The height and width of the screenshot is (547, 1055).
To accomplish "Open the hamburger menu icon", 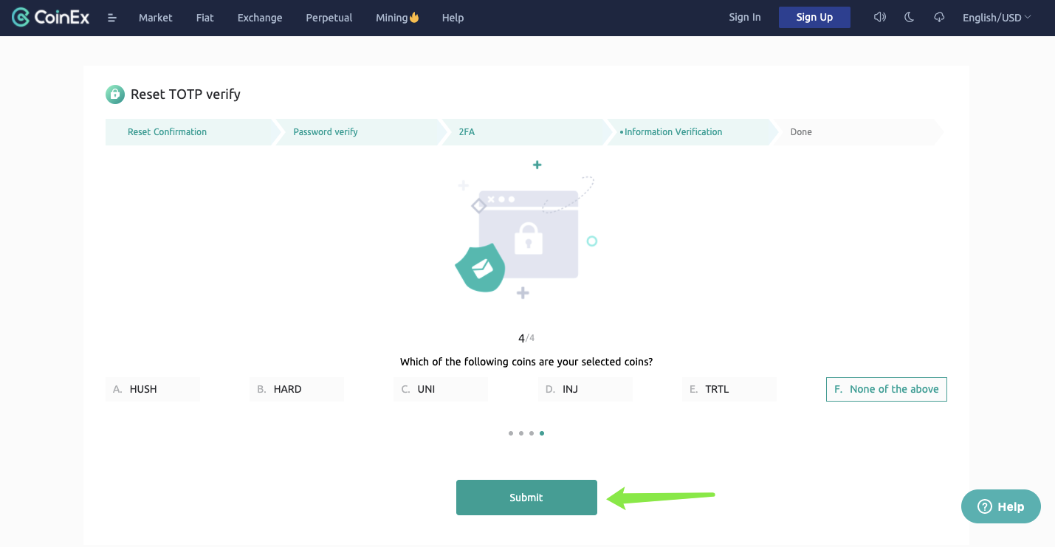I will click(112, 18).
